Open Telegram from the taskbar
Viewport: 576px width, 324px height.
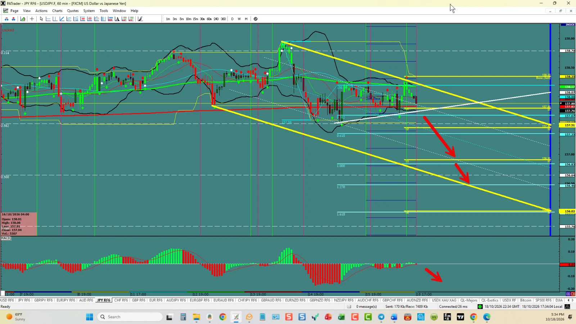tap(381, 317)
